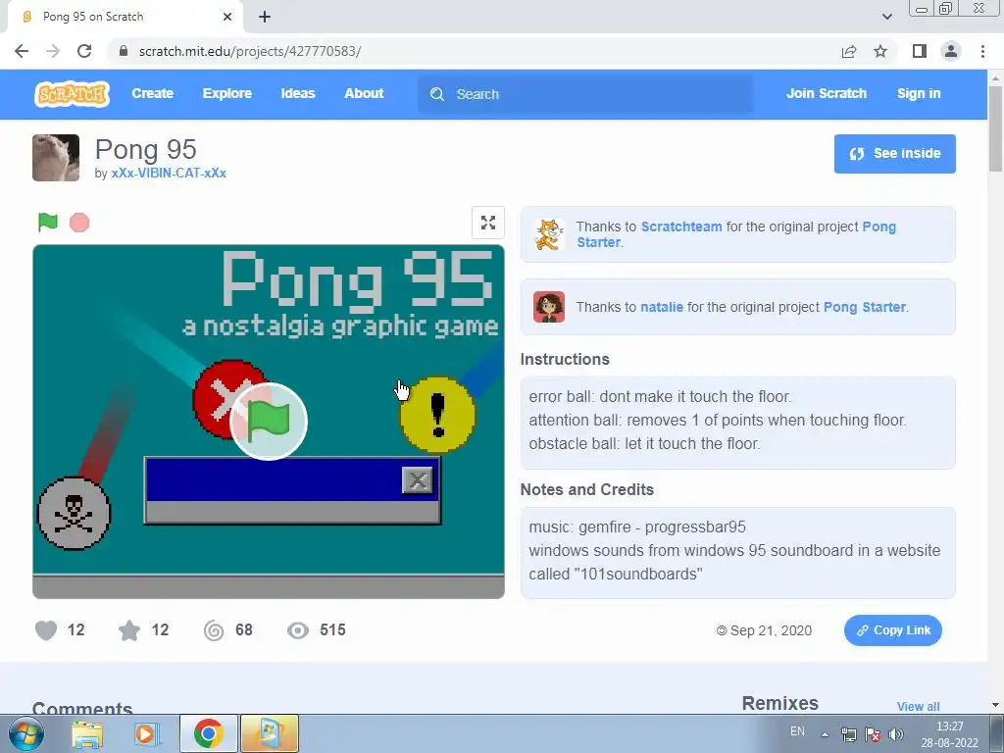Copy the project link
Image resolution: width=1004 pixels, height=753 pixels.
pos(892,630)
